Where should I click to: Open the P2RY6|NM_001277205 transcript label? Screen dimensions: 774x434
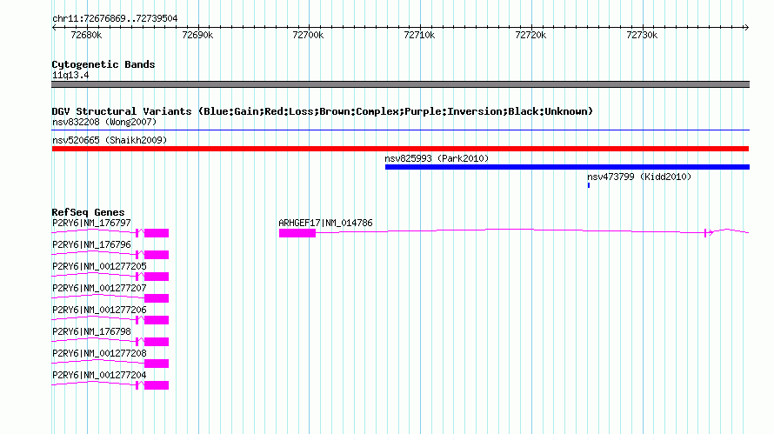(99, 266)
